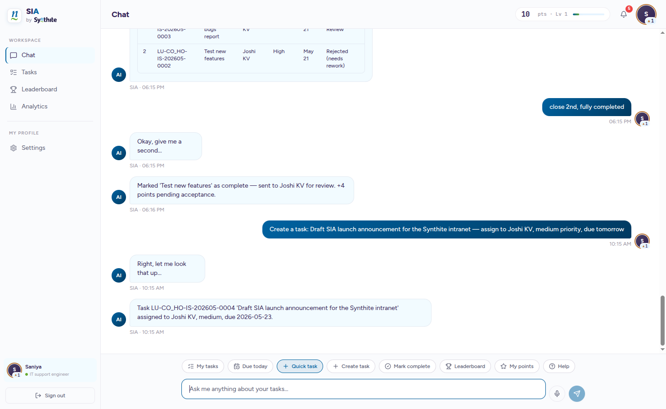Image resolution: width=666 pixels, height=409 pixels.
Task: Open the Chat workspace page
Action: tap(50, 55)
